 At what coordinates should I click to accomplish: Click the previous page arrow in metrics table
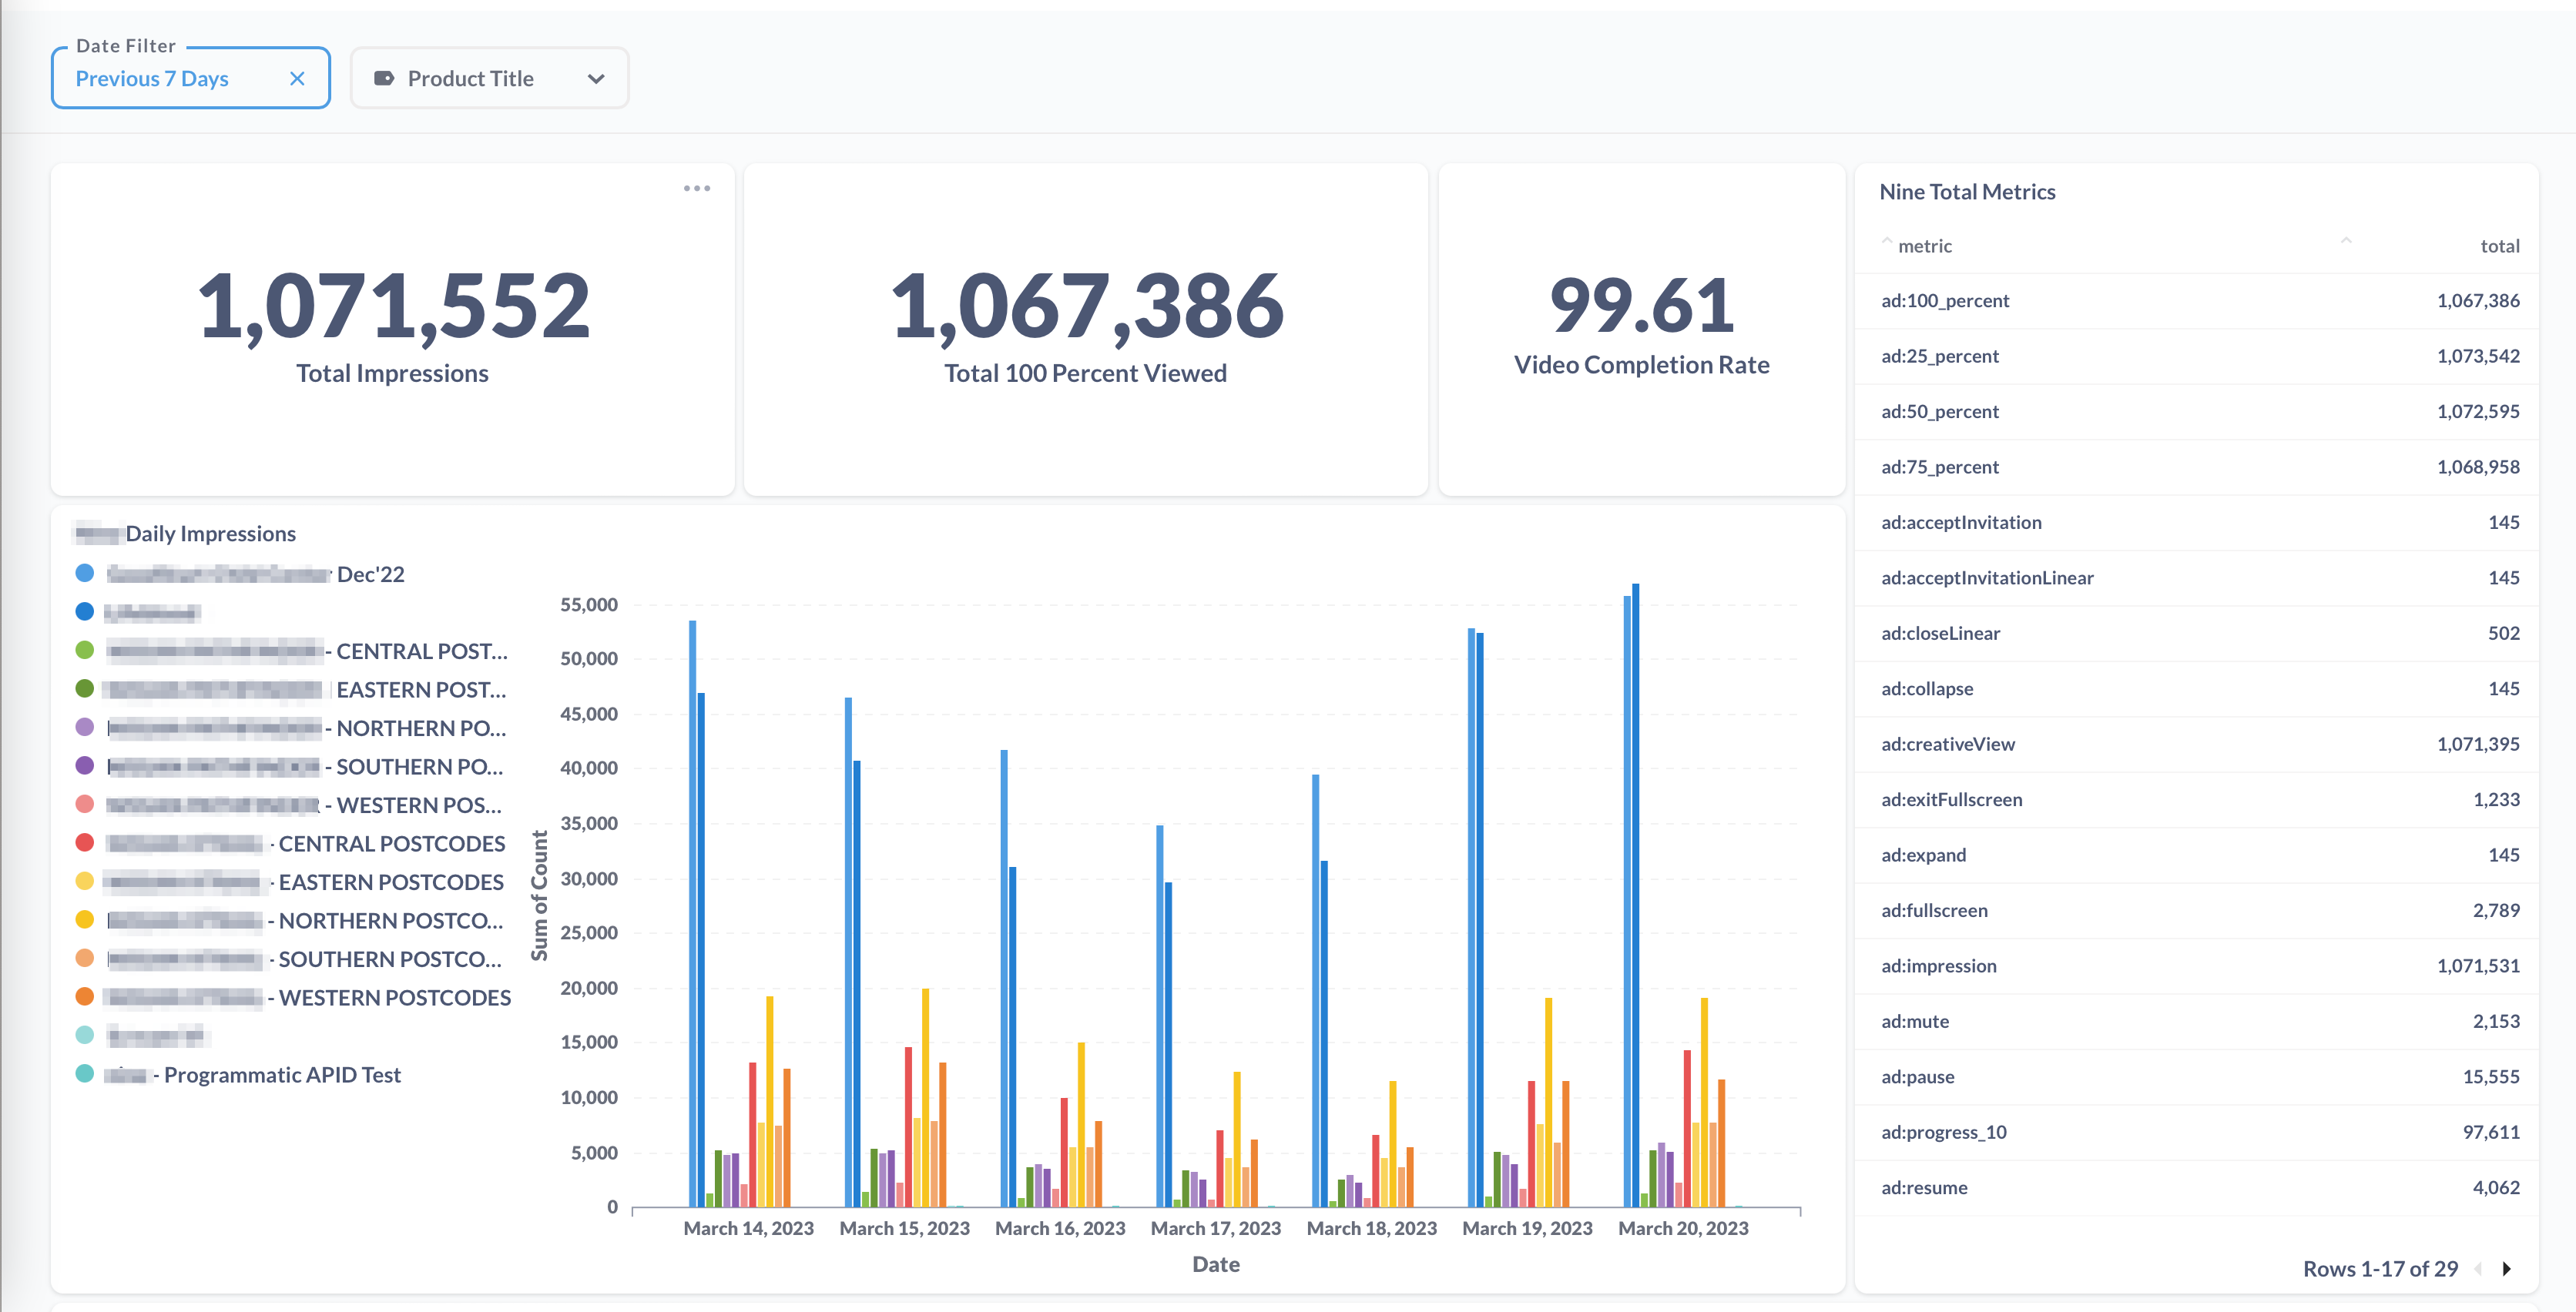[2478, 1268]
